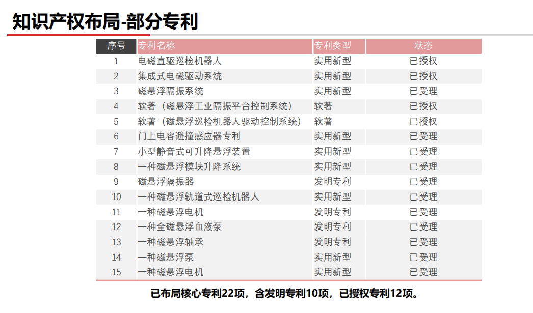Click patent name 一种磁悬浮轴承

pyautogui.click(x=171, y=242)
